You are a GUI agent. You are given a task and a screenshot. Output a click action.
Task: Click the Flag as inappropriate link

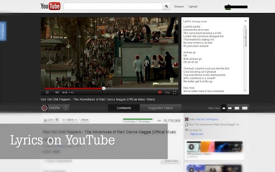click(x=58, y=160)
